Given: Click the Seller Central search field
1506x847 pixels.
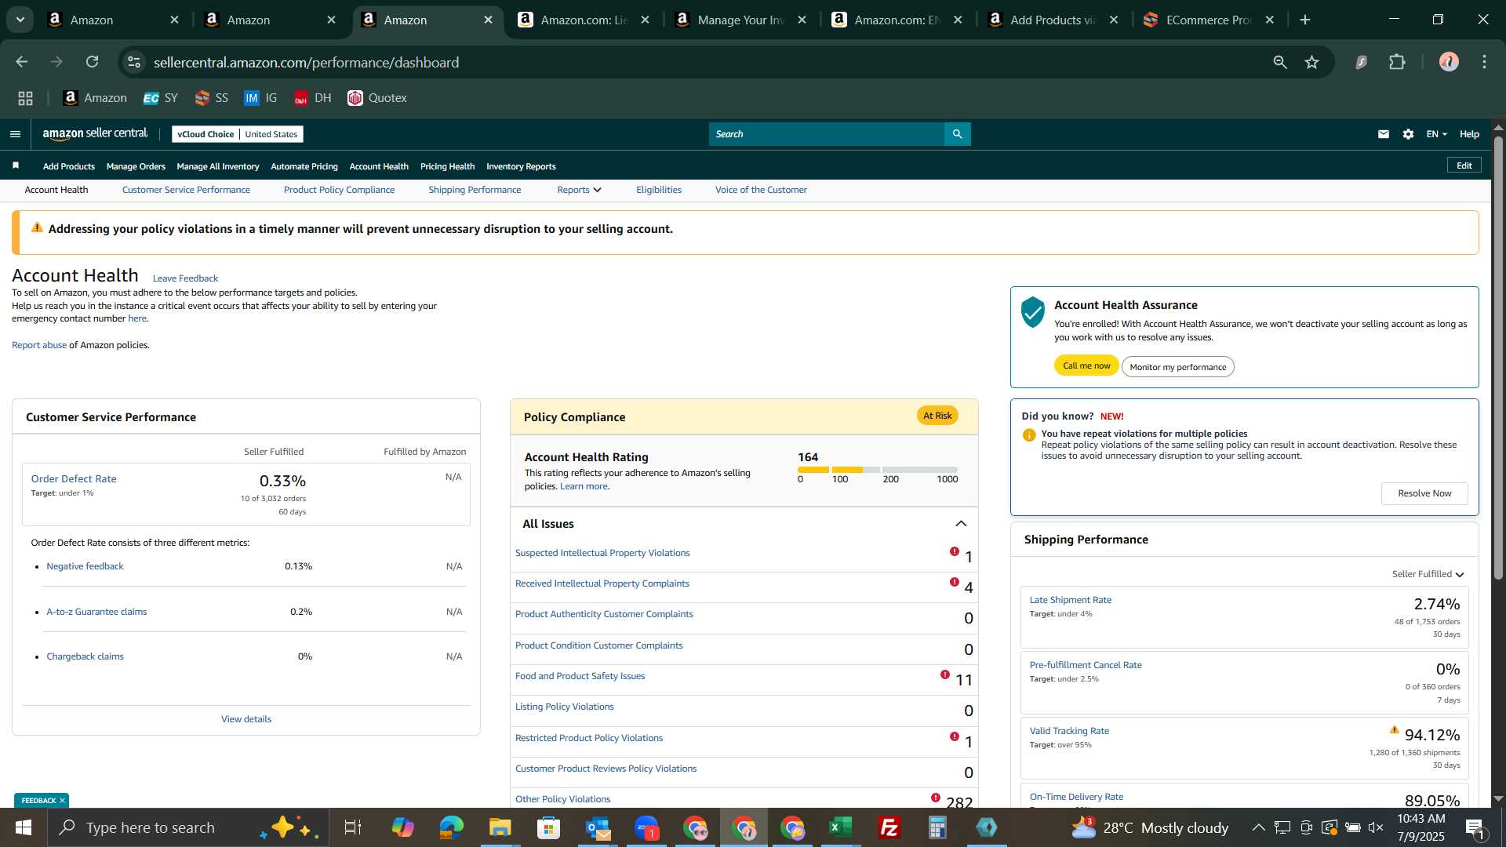Looking at the screenshot, I should coord(827,134).
